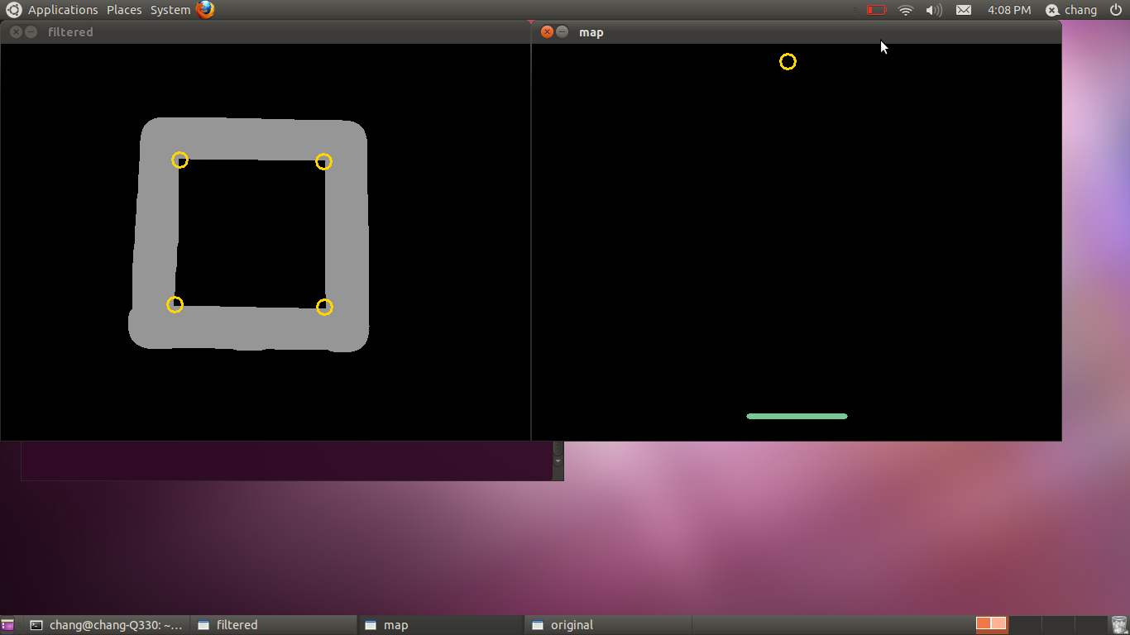Screen dimensions: 1130x635
Task: Launch Firefox from the top panel
Action: point(205,10)
